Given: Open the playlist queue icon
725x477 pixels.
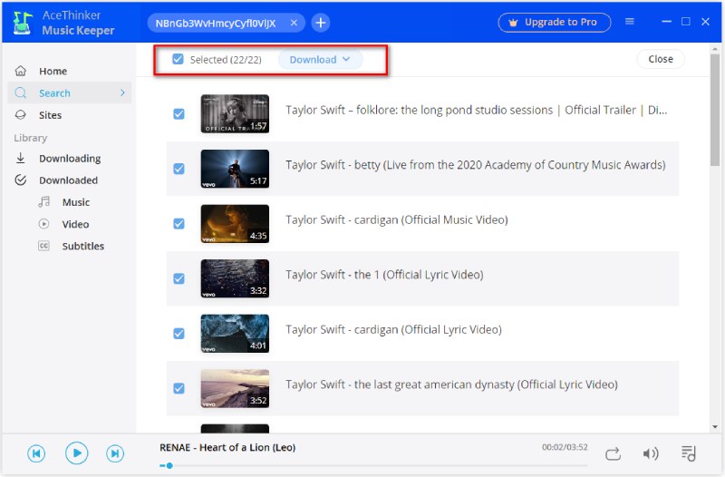Looking at the screenshot, I should click(689, 453).
